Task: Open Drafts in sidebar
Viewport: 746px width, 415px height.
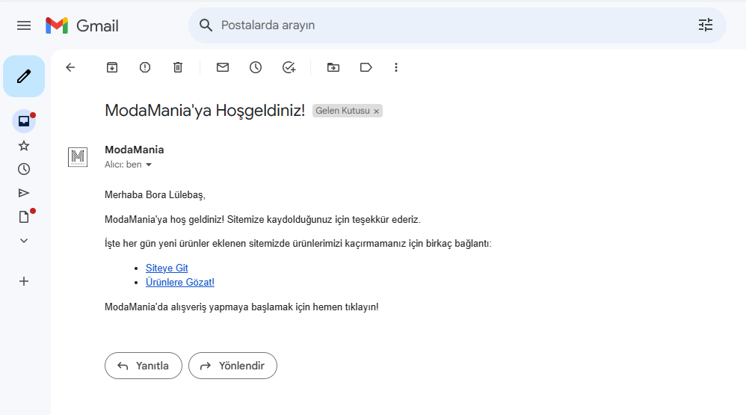Action: click(x=24, y=217)
